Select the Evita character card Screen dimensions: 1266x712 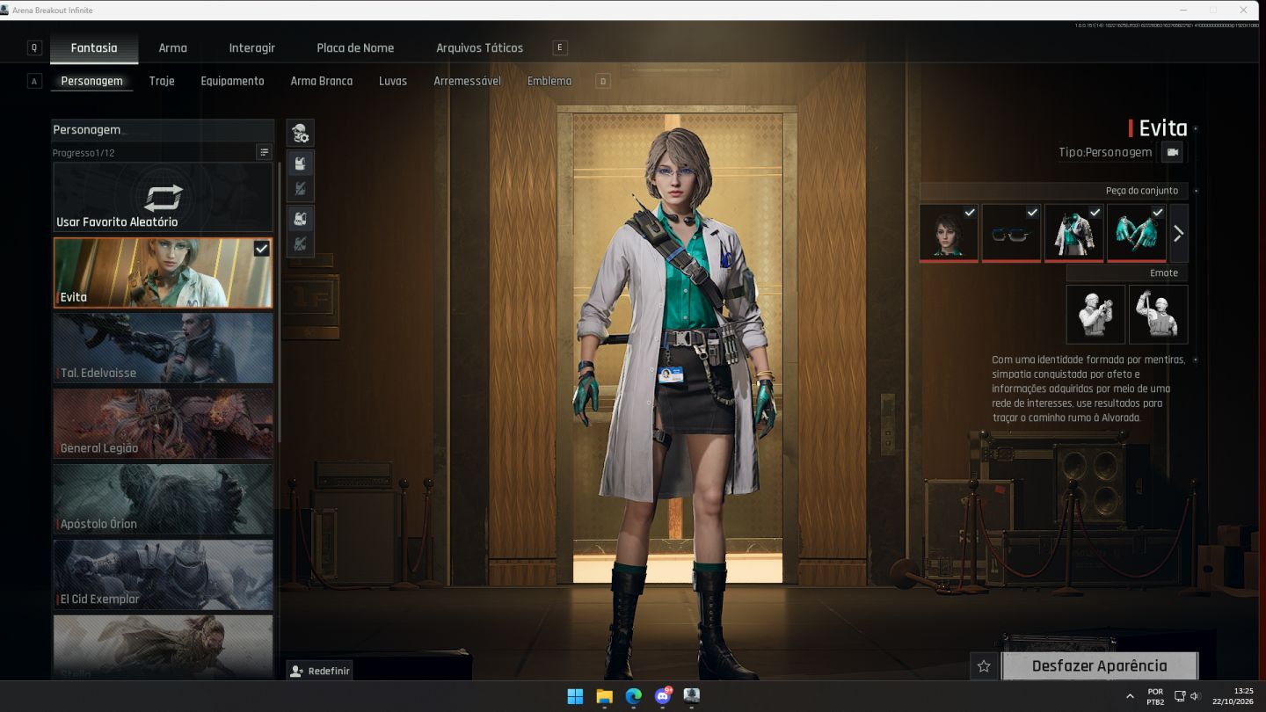click(x=164, y=272)
